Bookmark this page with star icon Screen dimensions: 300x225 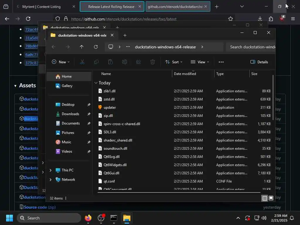tap(230, 19)
